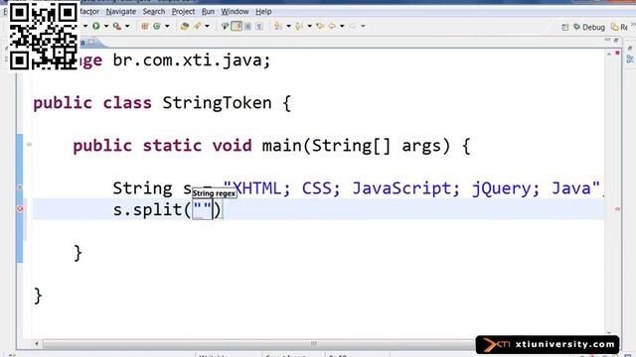Expand the Back history dropdown arrow
The image size is (636, 357).
tap(342, 27)
